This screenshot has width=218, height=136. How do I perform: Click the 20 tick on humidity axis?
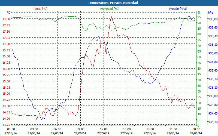(x=199, y=103)
